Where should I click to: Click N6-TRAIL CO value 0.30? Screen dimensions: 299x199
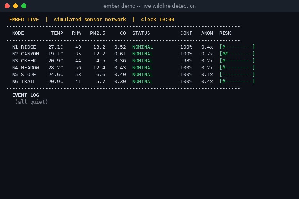[x=120, y=81]
